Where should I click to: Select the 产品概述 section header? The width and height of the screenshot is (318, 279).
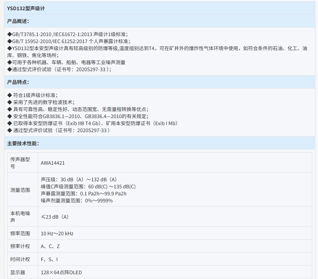(x=18, y=21)
